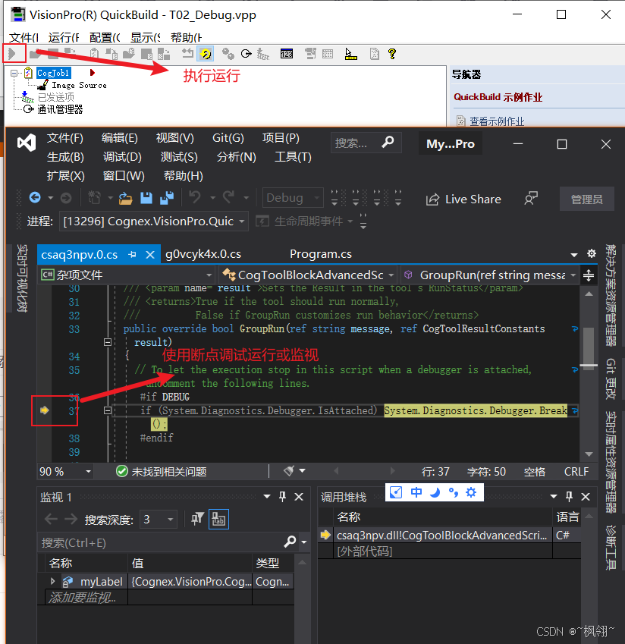Click the split editor icon
This screenshot has height=644, width=625.
[589, 275]
